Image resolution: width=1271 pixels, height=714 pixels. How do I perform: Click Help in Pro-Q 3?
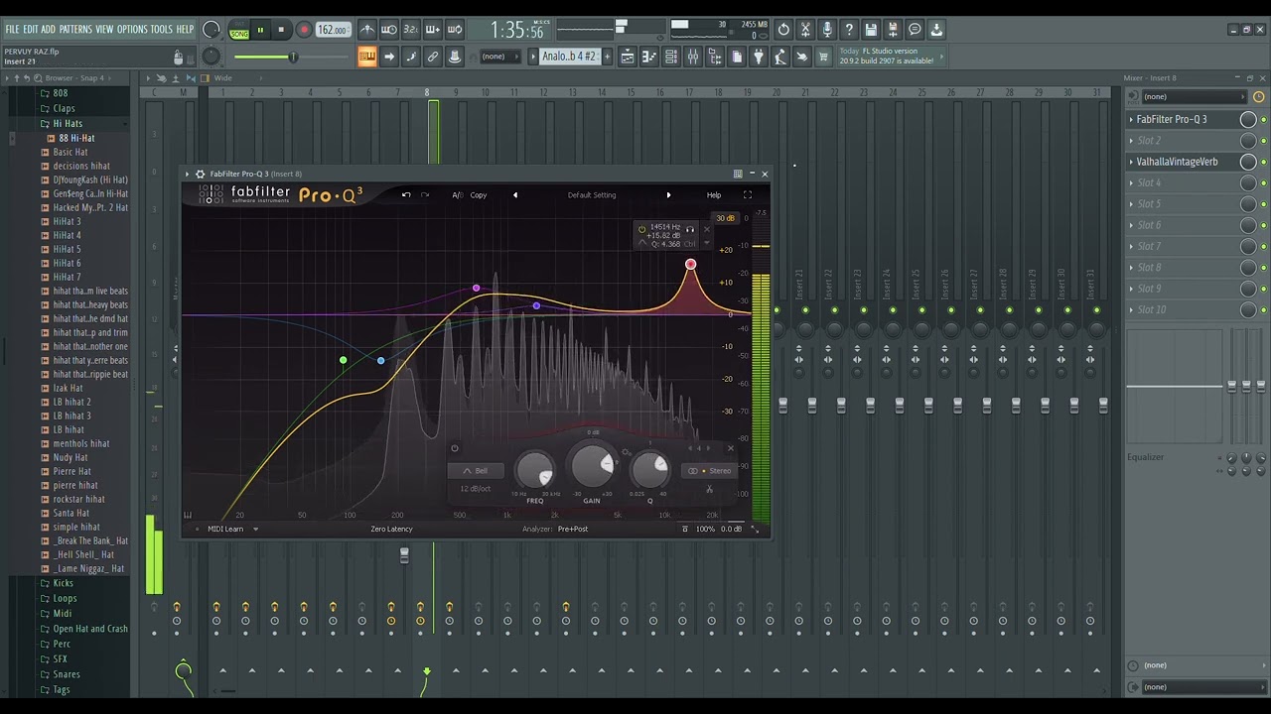click(714, 195)
